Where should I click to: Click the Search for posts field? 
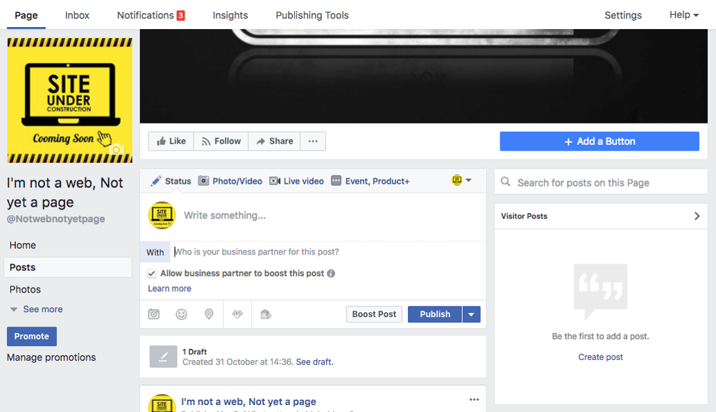pyautogui.click(x=601, y=182)
